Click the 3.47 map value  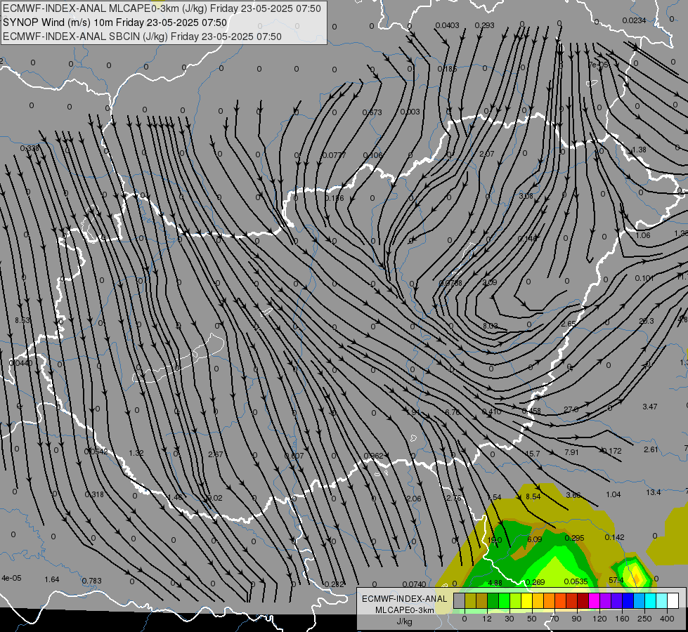650,407
